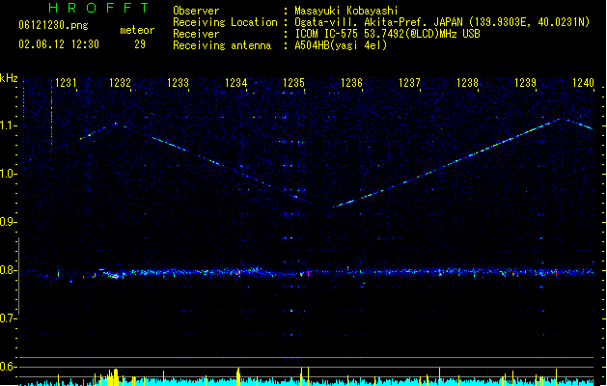Screen dimensions: 607x386
Task: Click the 1.1 frequency axis label
Action: tap(8, 125)
